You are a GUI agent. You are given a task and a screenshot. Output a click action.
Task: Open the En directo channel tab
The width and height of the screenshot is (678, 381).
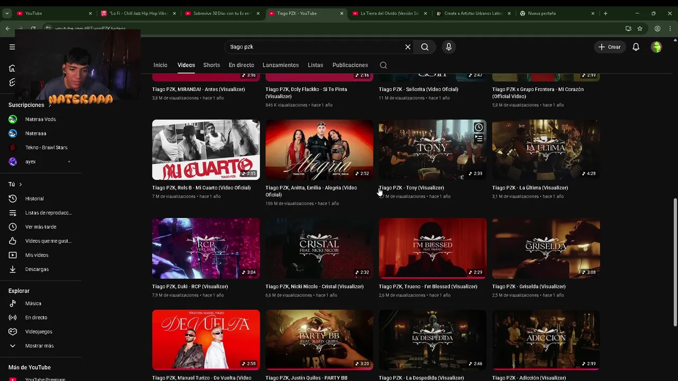click(241, 65)
